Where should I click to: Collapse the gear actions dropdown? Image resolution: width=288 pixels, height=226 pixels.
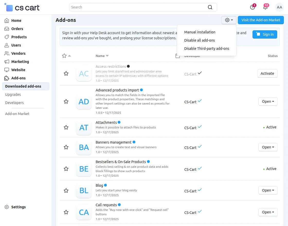(x=229, y=20)
